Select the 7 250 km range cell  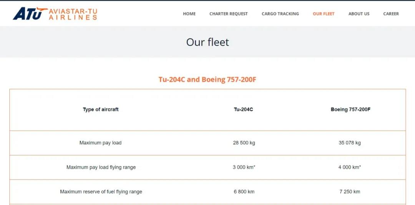[x=350, y=192]
